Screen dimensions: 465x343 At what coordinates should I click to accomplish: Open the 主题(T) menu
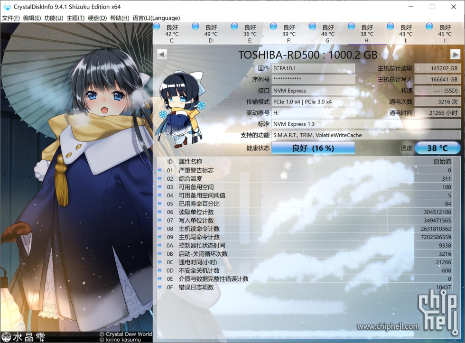pos(75,18)
